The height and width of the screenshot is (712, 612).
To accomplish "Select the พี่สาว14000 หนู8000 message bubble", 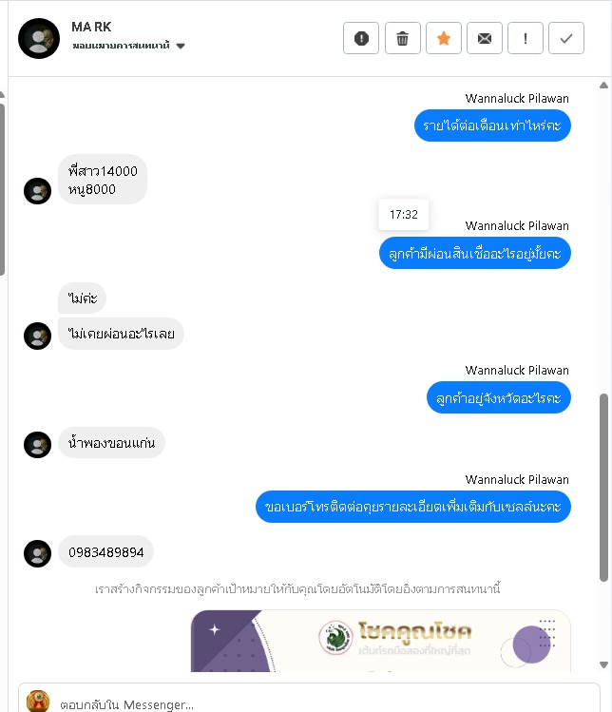I will coord(103,180).
